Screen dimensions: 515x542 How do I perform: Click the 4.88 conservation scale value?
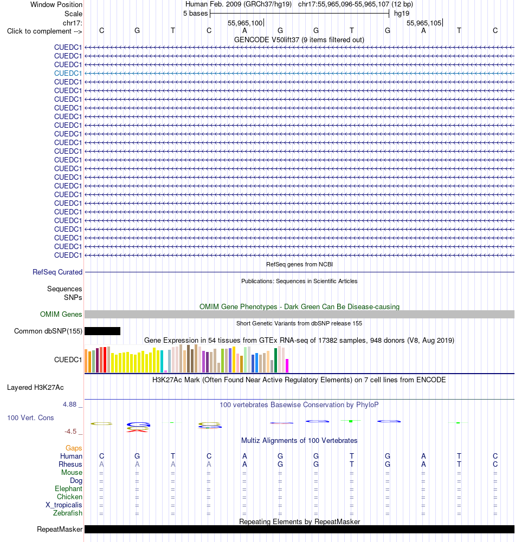click(69, 404)
